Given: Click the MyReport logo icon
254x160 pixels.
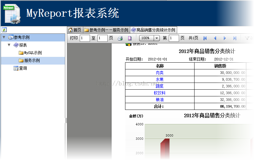Looking at the screenshot, I should coord(12,14).
